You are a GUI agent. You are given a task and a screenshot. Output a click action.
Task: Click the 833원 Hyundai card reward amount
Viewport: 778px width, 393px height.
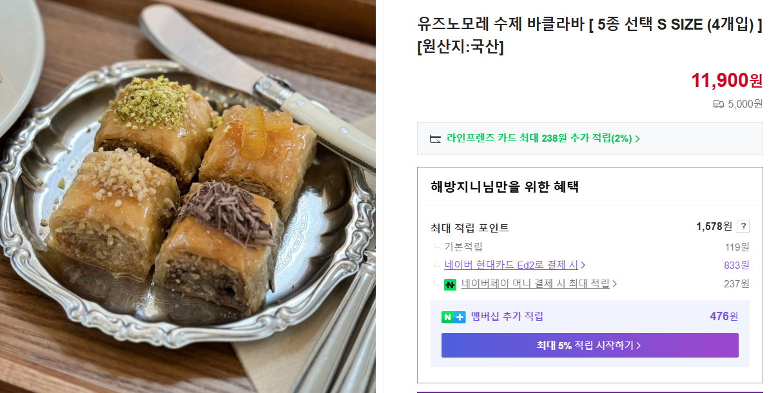736,265
